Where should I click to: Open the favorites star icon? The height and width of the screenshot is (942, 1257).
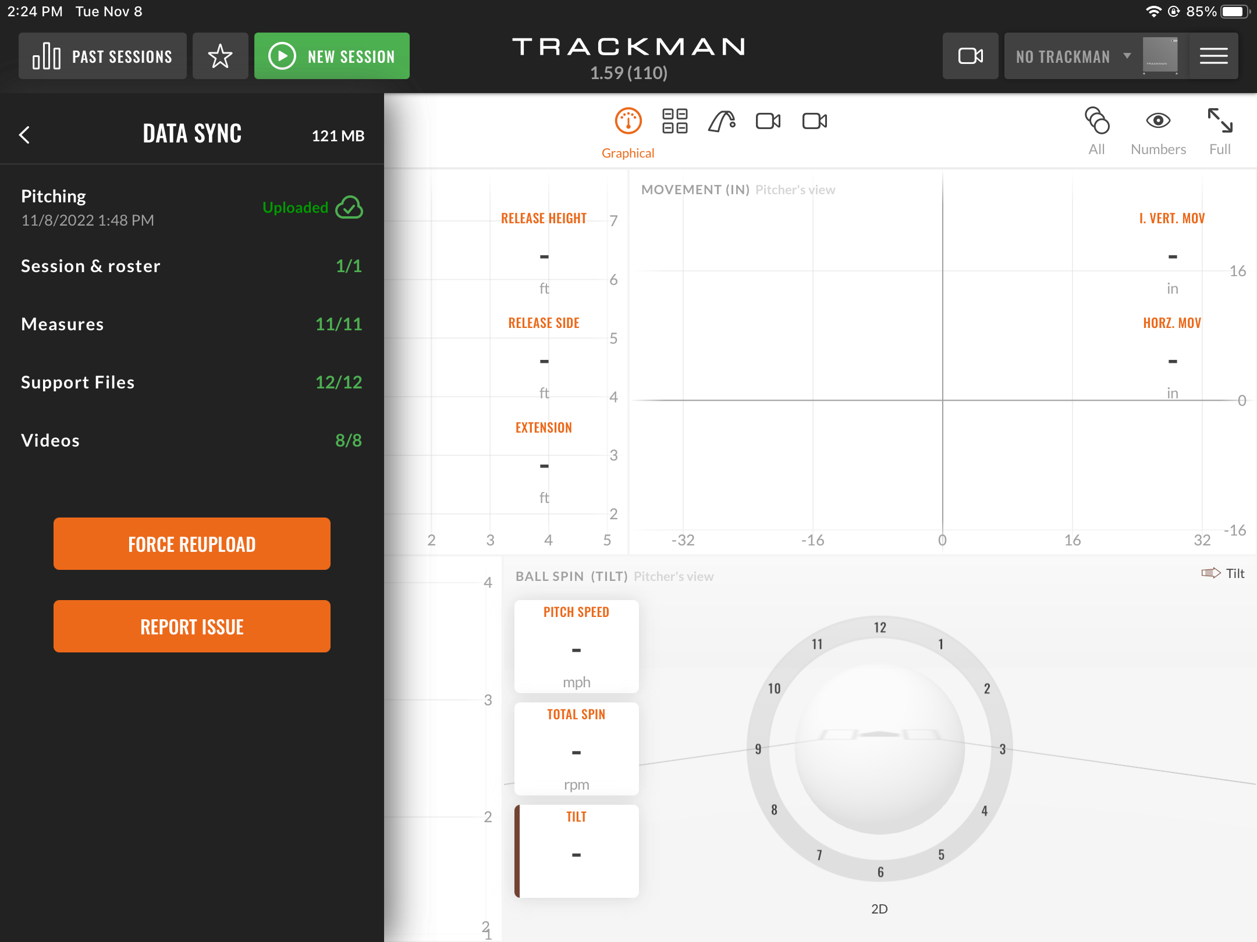[x=220, y=56]
